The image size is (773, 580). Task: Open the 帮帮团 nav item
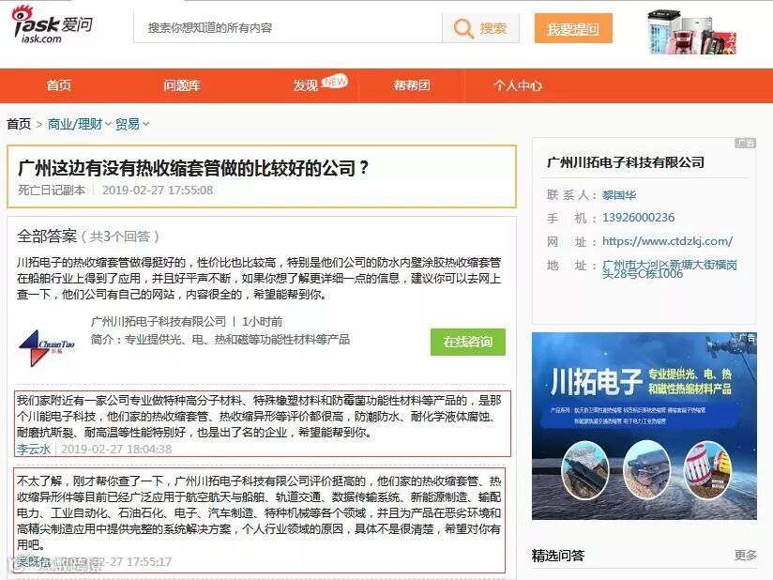coord(412,85)
